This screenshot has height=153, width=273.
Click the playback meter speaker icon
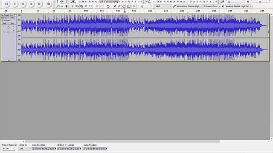tap(148, 2)
